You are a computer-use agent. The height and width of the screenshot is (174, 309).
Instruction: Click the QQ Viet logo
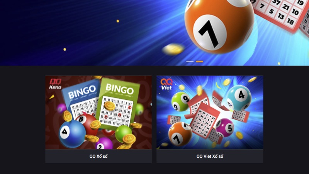166,84
